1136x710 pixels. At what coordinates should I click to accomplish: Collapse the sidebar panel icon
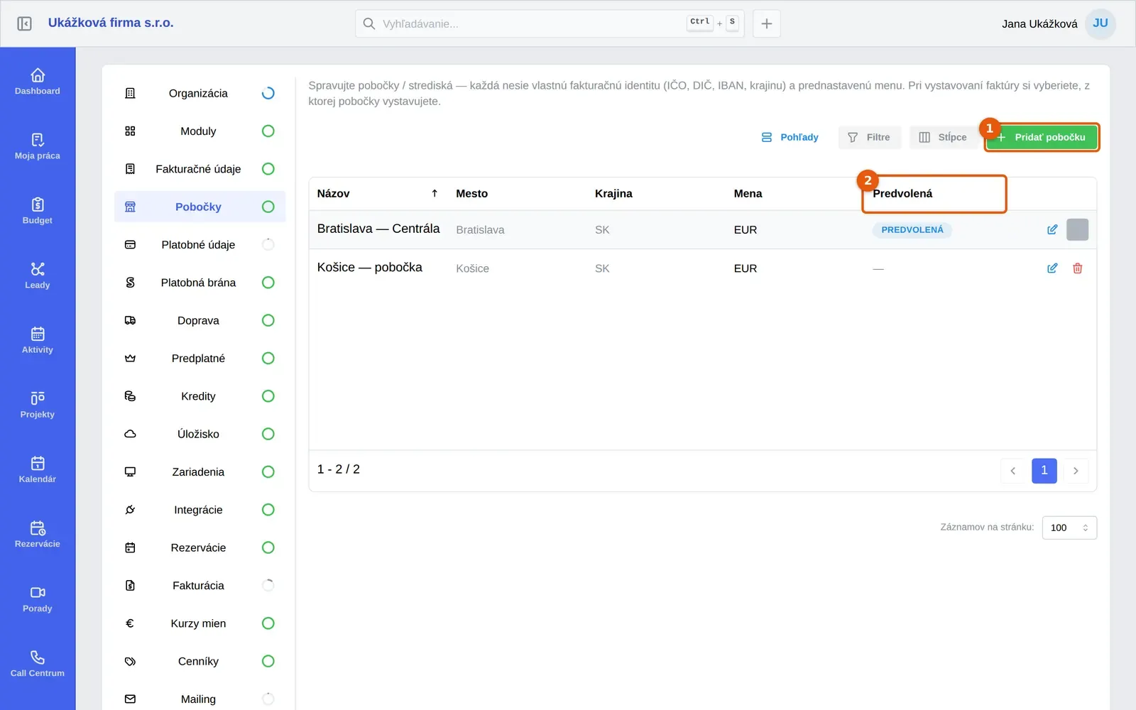[x=24, y=23]
